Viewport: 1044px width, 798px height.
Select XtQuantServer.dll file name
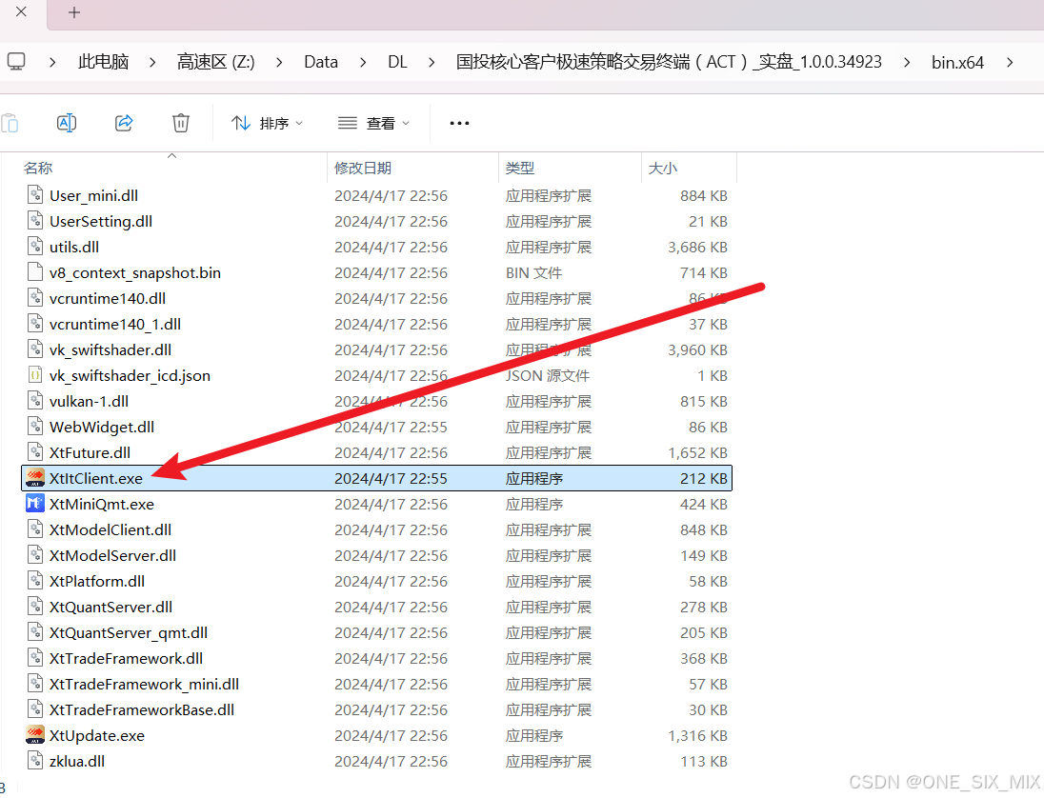(x=110, y=607)
